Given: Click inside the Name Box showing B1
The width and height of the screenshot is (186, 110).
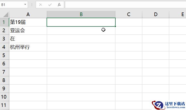Looking at the screenshot, I should [12, 5].
